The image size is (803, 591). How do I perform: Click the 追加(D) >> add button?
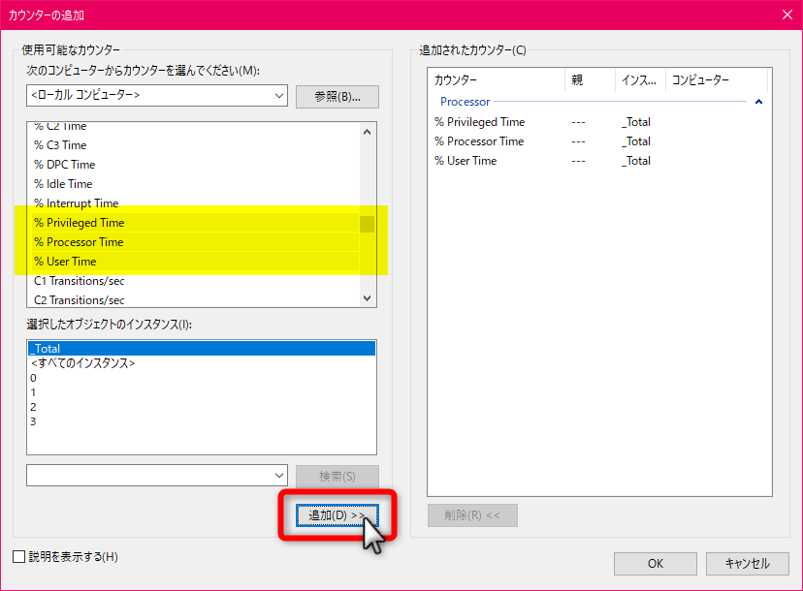coord(337,515)
